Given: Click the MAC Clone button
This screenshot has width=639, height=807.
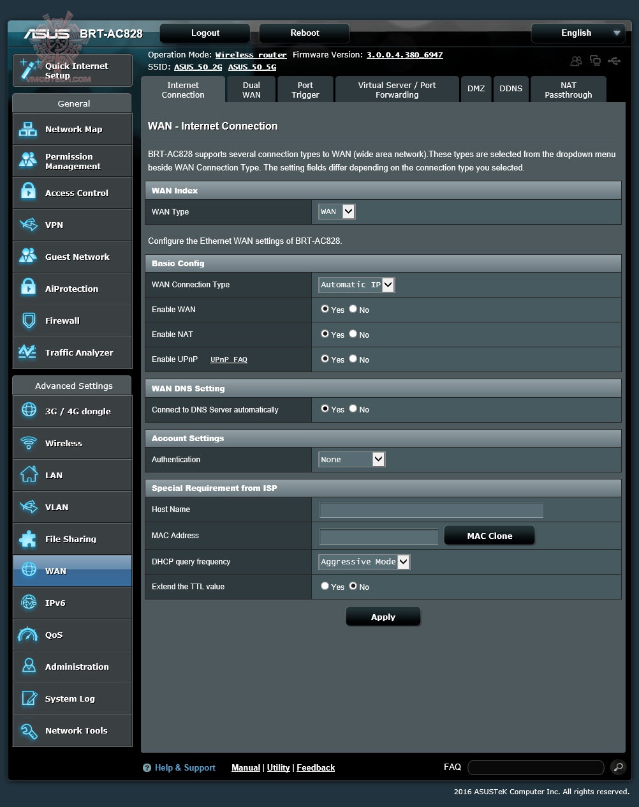Looking at the screenshot, I should [489, 536].
